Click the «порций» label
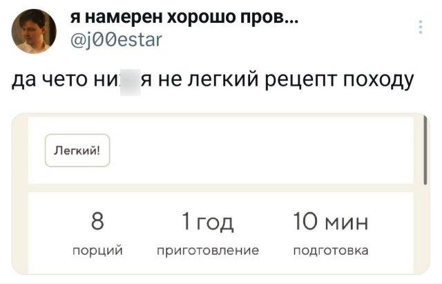This screenshot has height=284, width=442. point(97,250)
